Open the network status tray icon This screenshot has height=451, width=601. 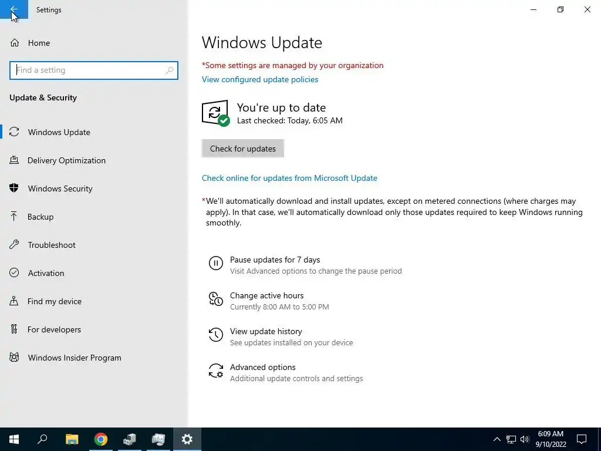(511, 439)
